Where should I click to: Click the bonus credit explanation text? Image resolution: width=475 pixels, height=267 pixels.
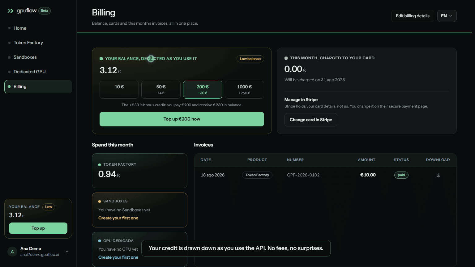pyautogui.click(x=182, y=105)
